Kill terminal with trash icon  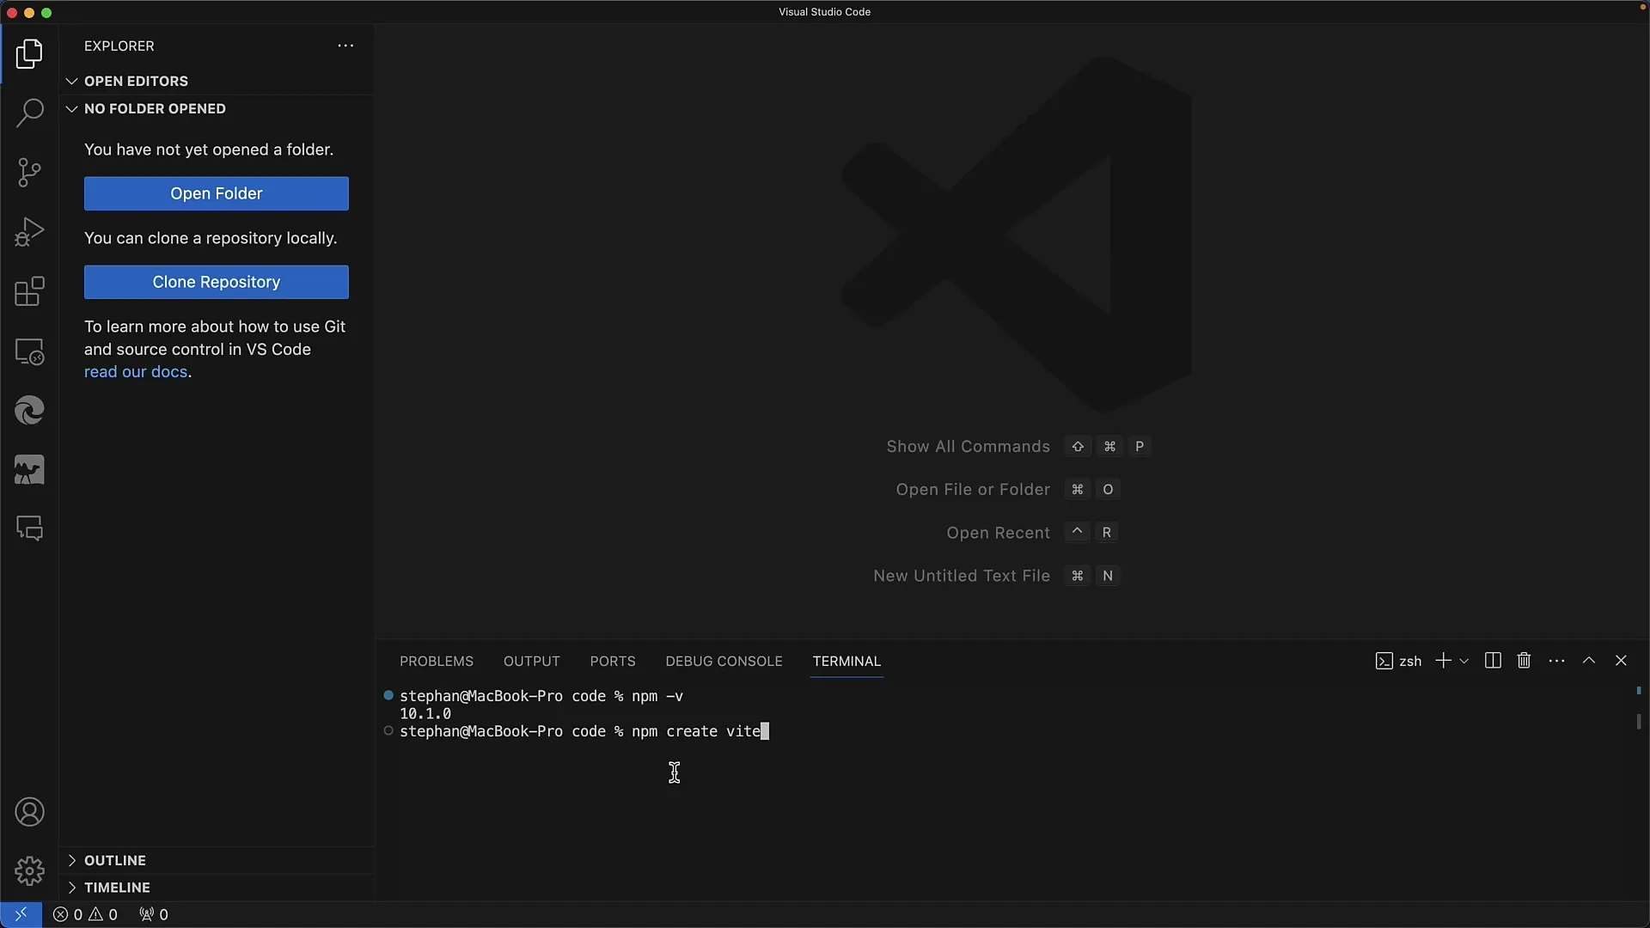(x=1524, y=660)
